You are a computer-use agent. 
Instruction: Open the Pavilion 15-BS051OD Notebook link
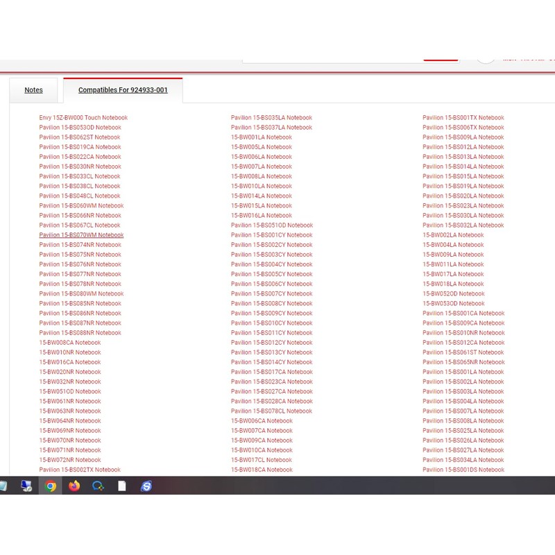coord(271,225)
